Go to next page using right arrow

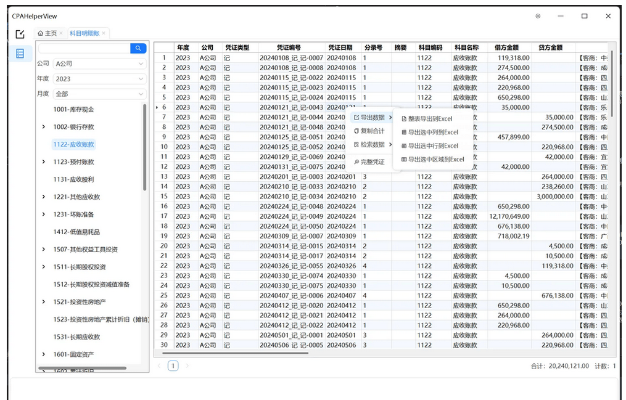pyautogui.click(x=187, y=366)
